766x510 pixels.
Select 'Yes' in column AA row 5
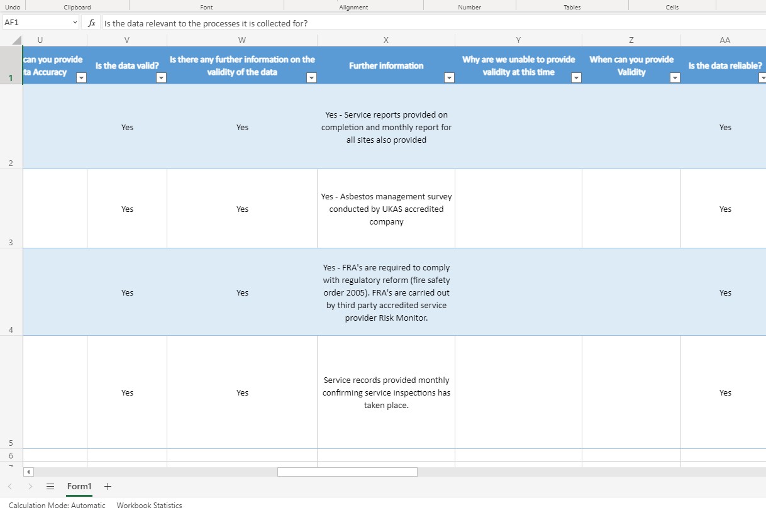tap(724, 392)
